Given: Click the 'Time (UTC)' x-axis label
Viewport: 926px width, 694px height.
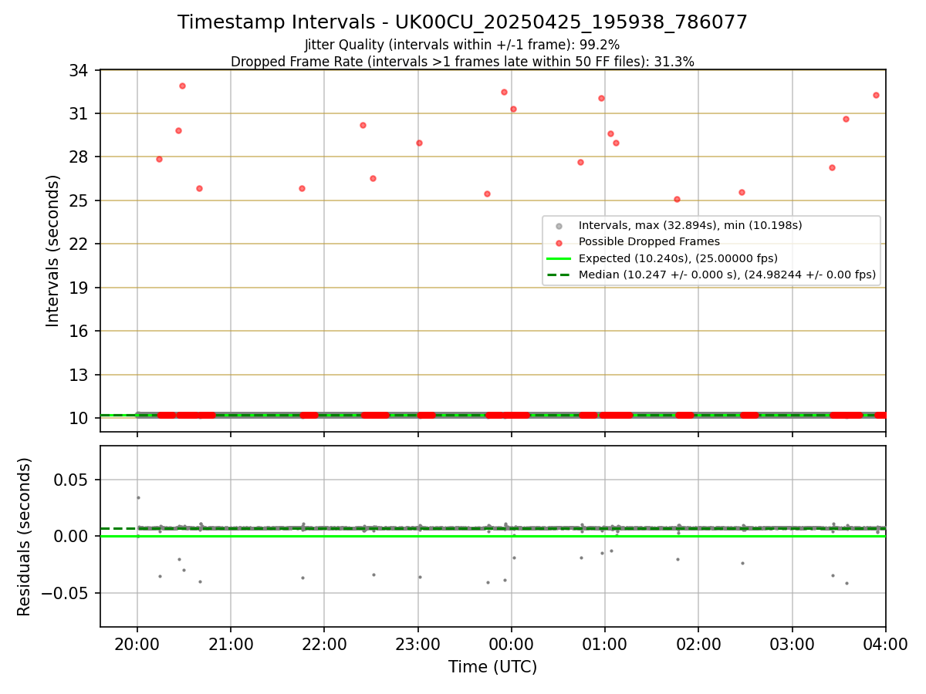Looking at the screenshot, I should 492,667.
